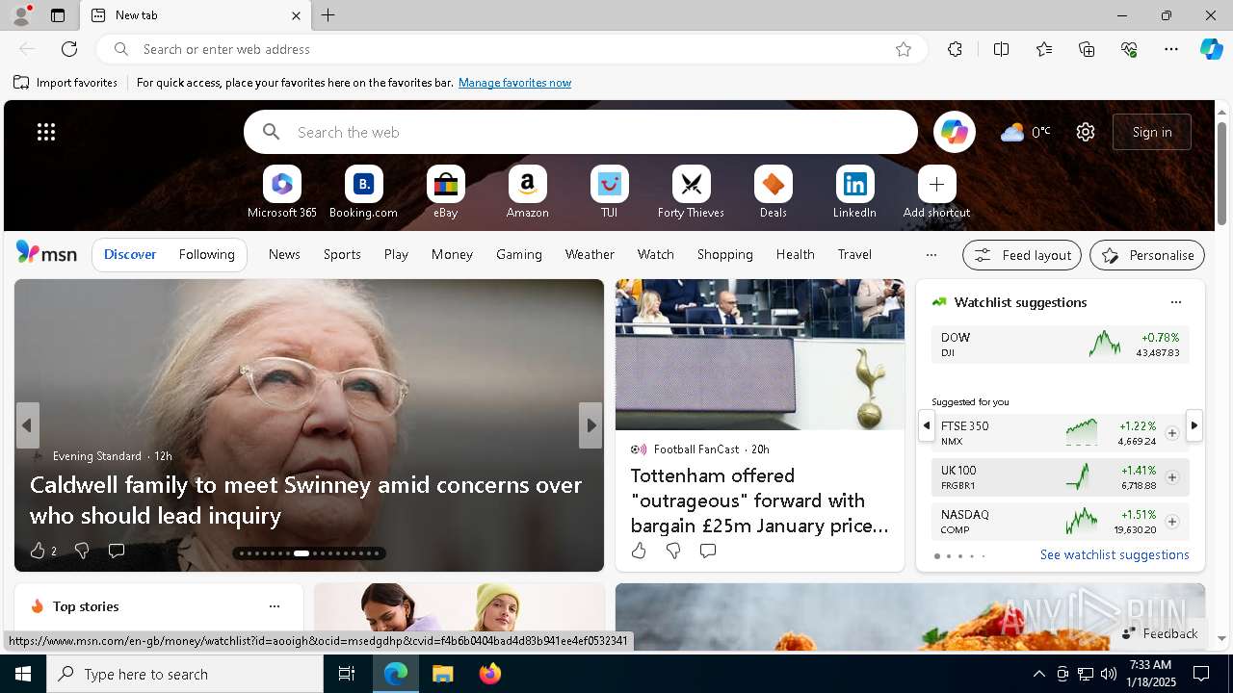This screenshot has height=693, width=1233.
Task: Open See watchlist suggestions link
Action: point(1115,554)
